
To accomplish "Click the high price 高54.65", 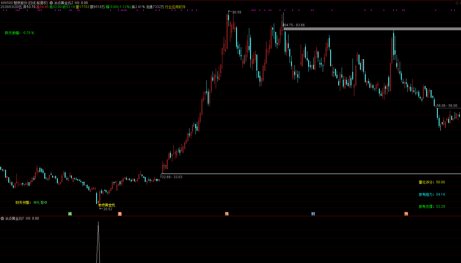I will (42, 7).
